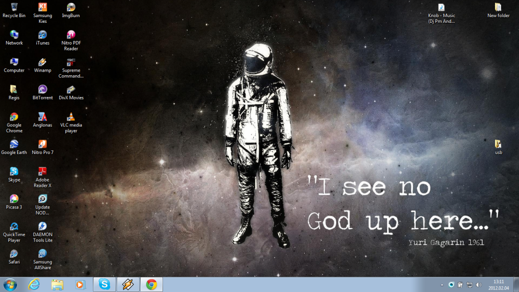The height and width of the screenshot is (292, 519).
Task: Select the Nitro PDF Reader shortcut
Action: click(x=71, y=40)
